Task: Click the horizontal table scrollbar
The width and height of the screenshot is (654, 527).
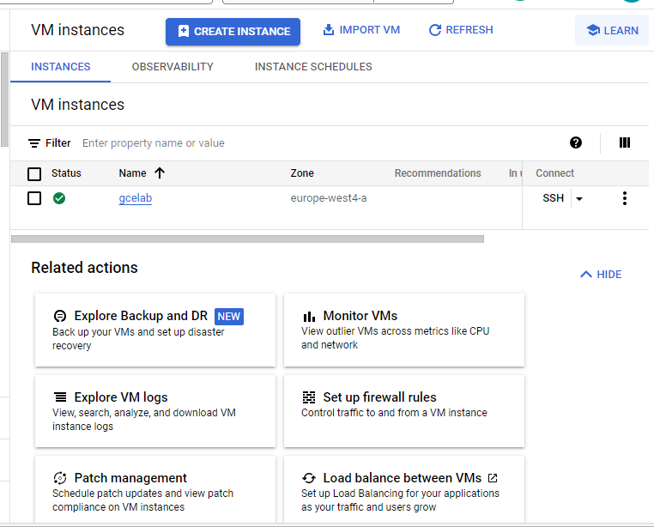Action: (247, 239)
